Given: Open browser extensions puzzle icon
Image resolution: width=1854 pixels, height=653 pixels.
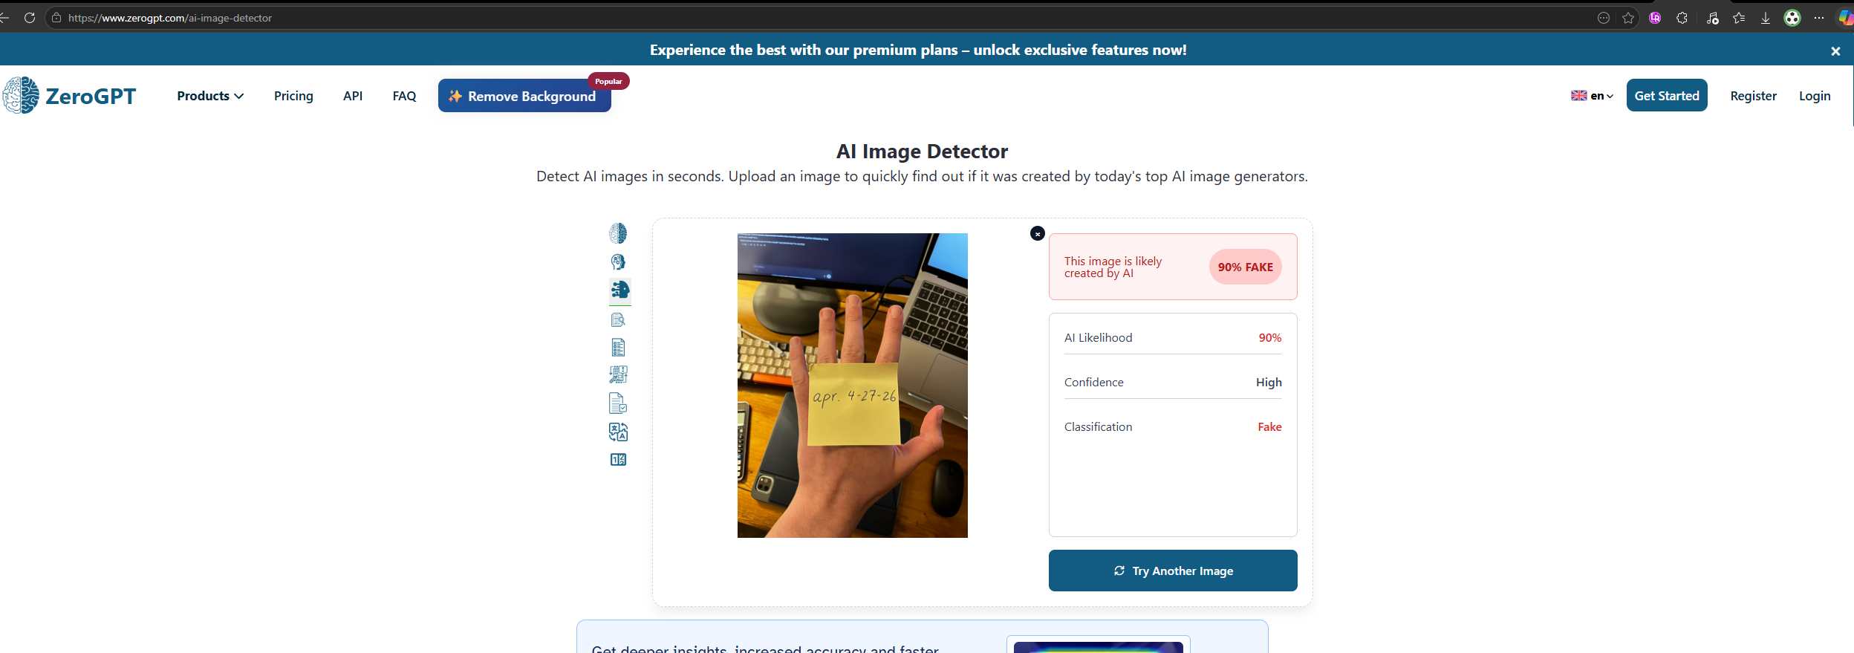Looking at the screenshot, I should (1682, 18).
